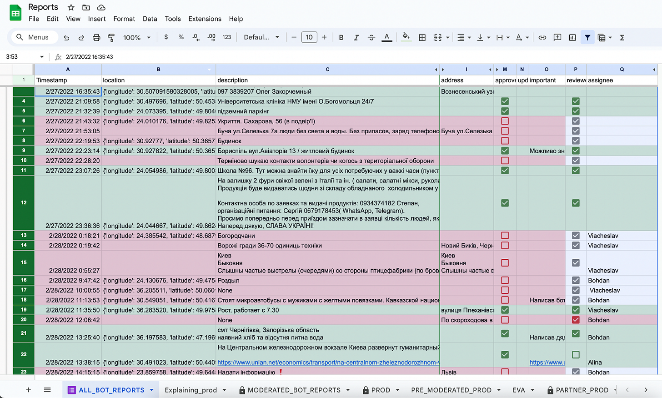Image resolution: width=662 pixels, height=398 pixels.
Task: Move document using the folder icon
Action: click(x=86, y=7)
